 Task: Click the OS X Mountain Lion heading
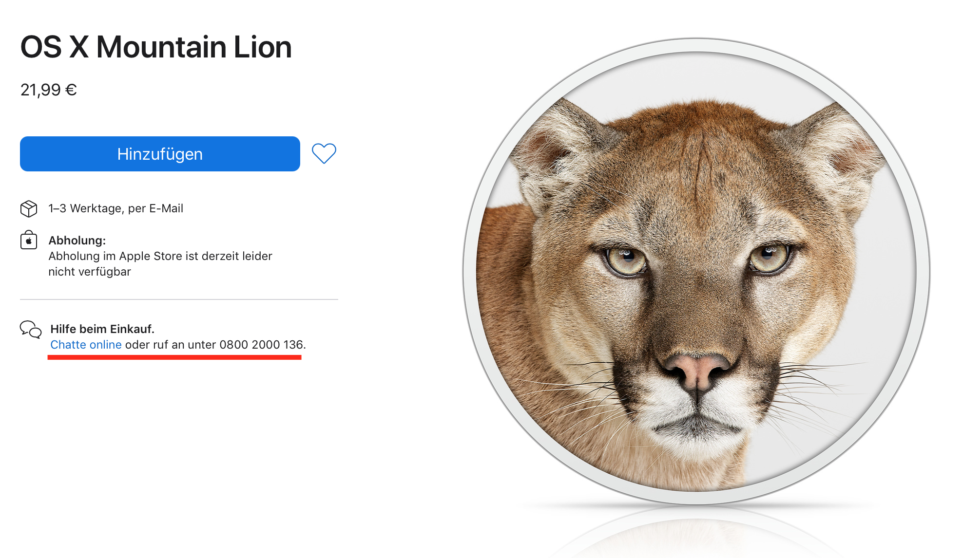point(156,47)
